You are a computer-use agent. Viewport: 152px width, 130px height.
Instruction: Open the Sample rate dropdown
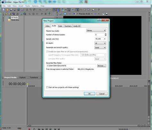[x=100, y=39]
